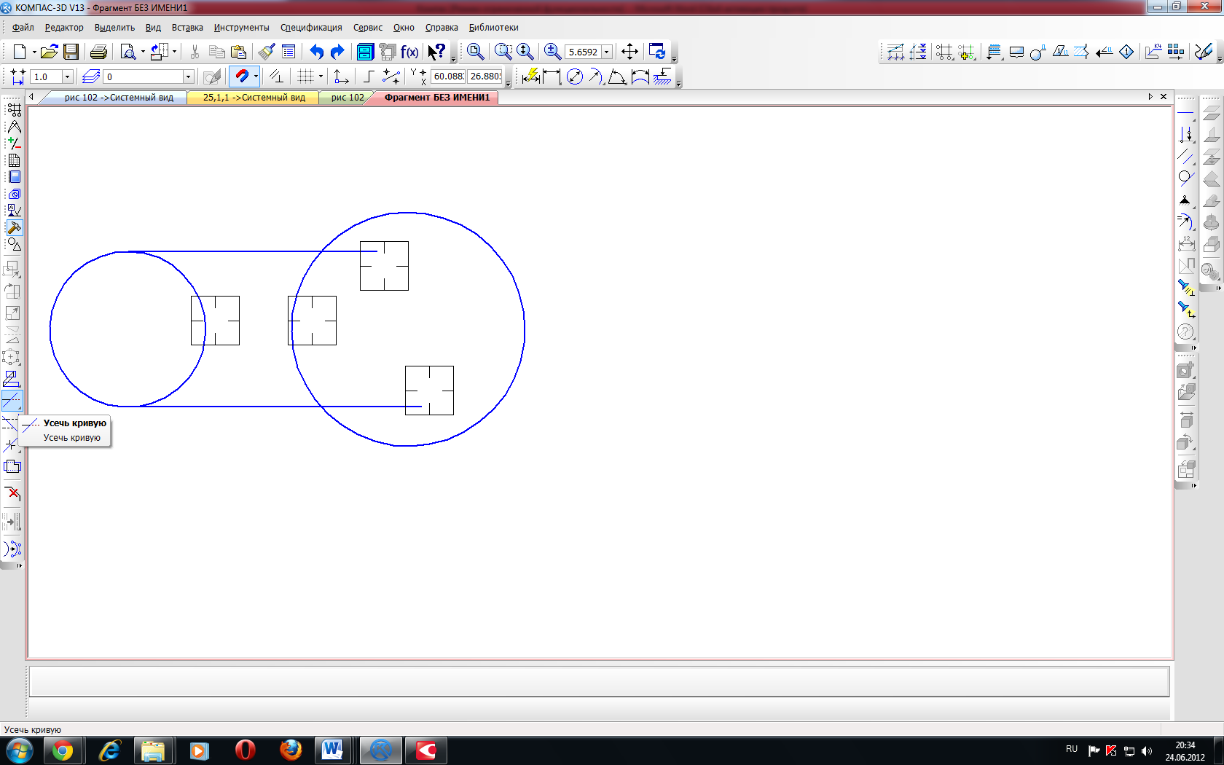Open the Файл menu
Image resolution: width=1224 pixels, height=765 pixels.
click(23, 28)
